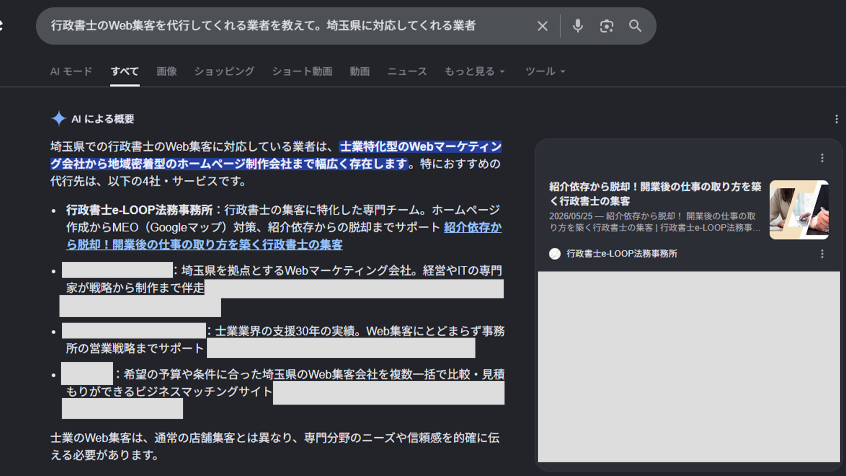846x476 pixels.
Task: Start voice search with microphone icon
Action: (x=578, y=26)
